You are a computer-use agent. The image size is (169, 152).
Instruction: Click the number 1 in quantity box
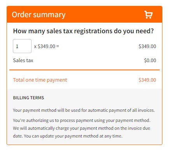point(17,46)
